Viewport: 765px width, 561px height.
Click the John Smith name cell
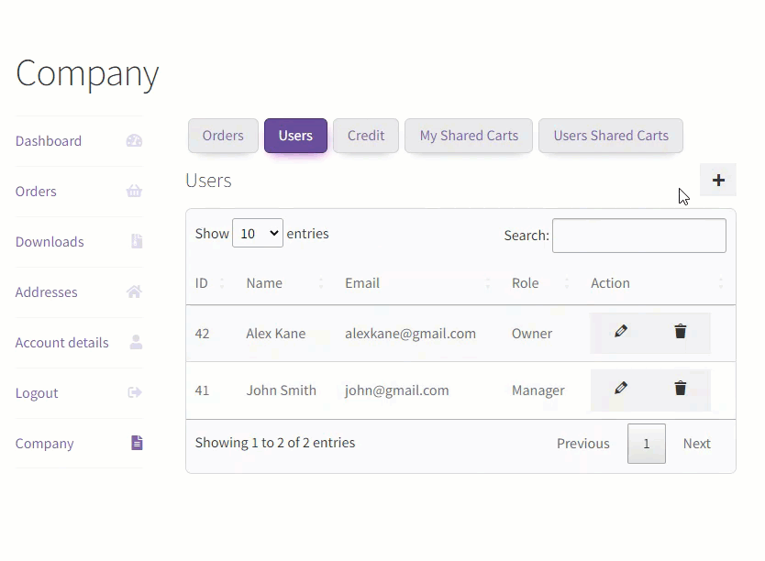click(x=281, y=390)
